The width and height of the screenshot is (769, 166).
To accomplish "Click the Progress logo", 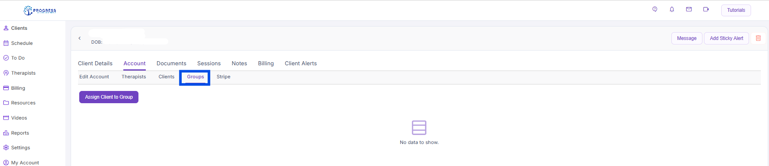I will pos(40,11).
